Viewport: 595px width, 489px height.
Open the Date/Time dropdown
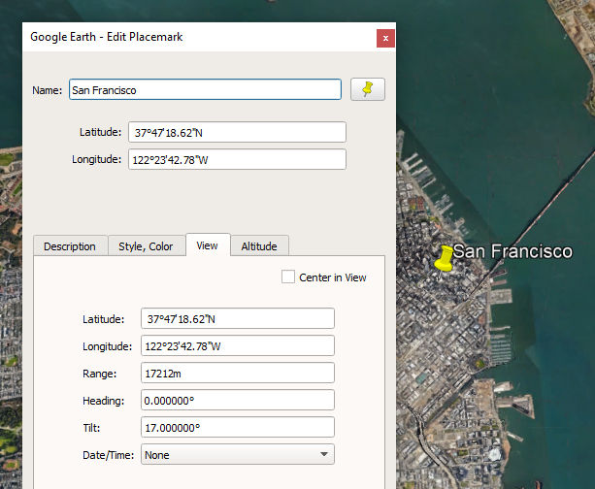238,454
